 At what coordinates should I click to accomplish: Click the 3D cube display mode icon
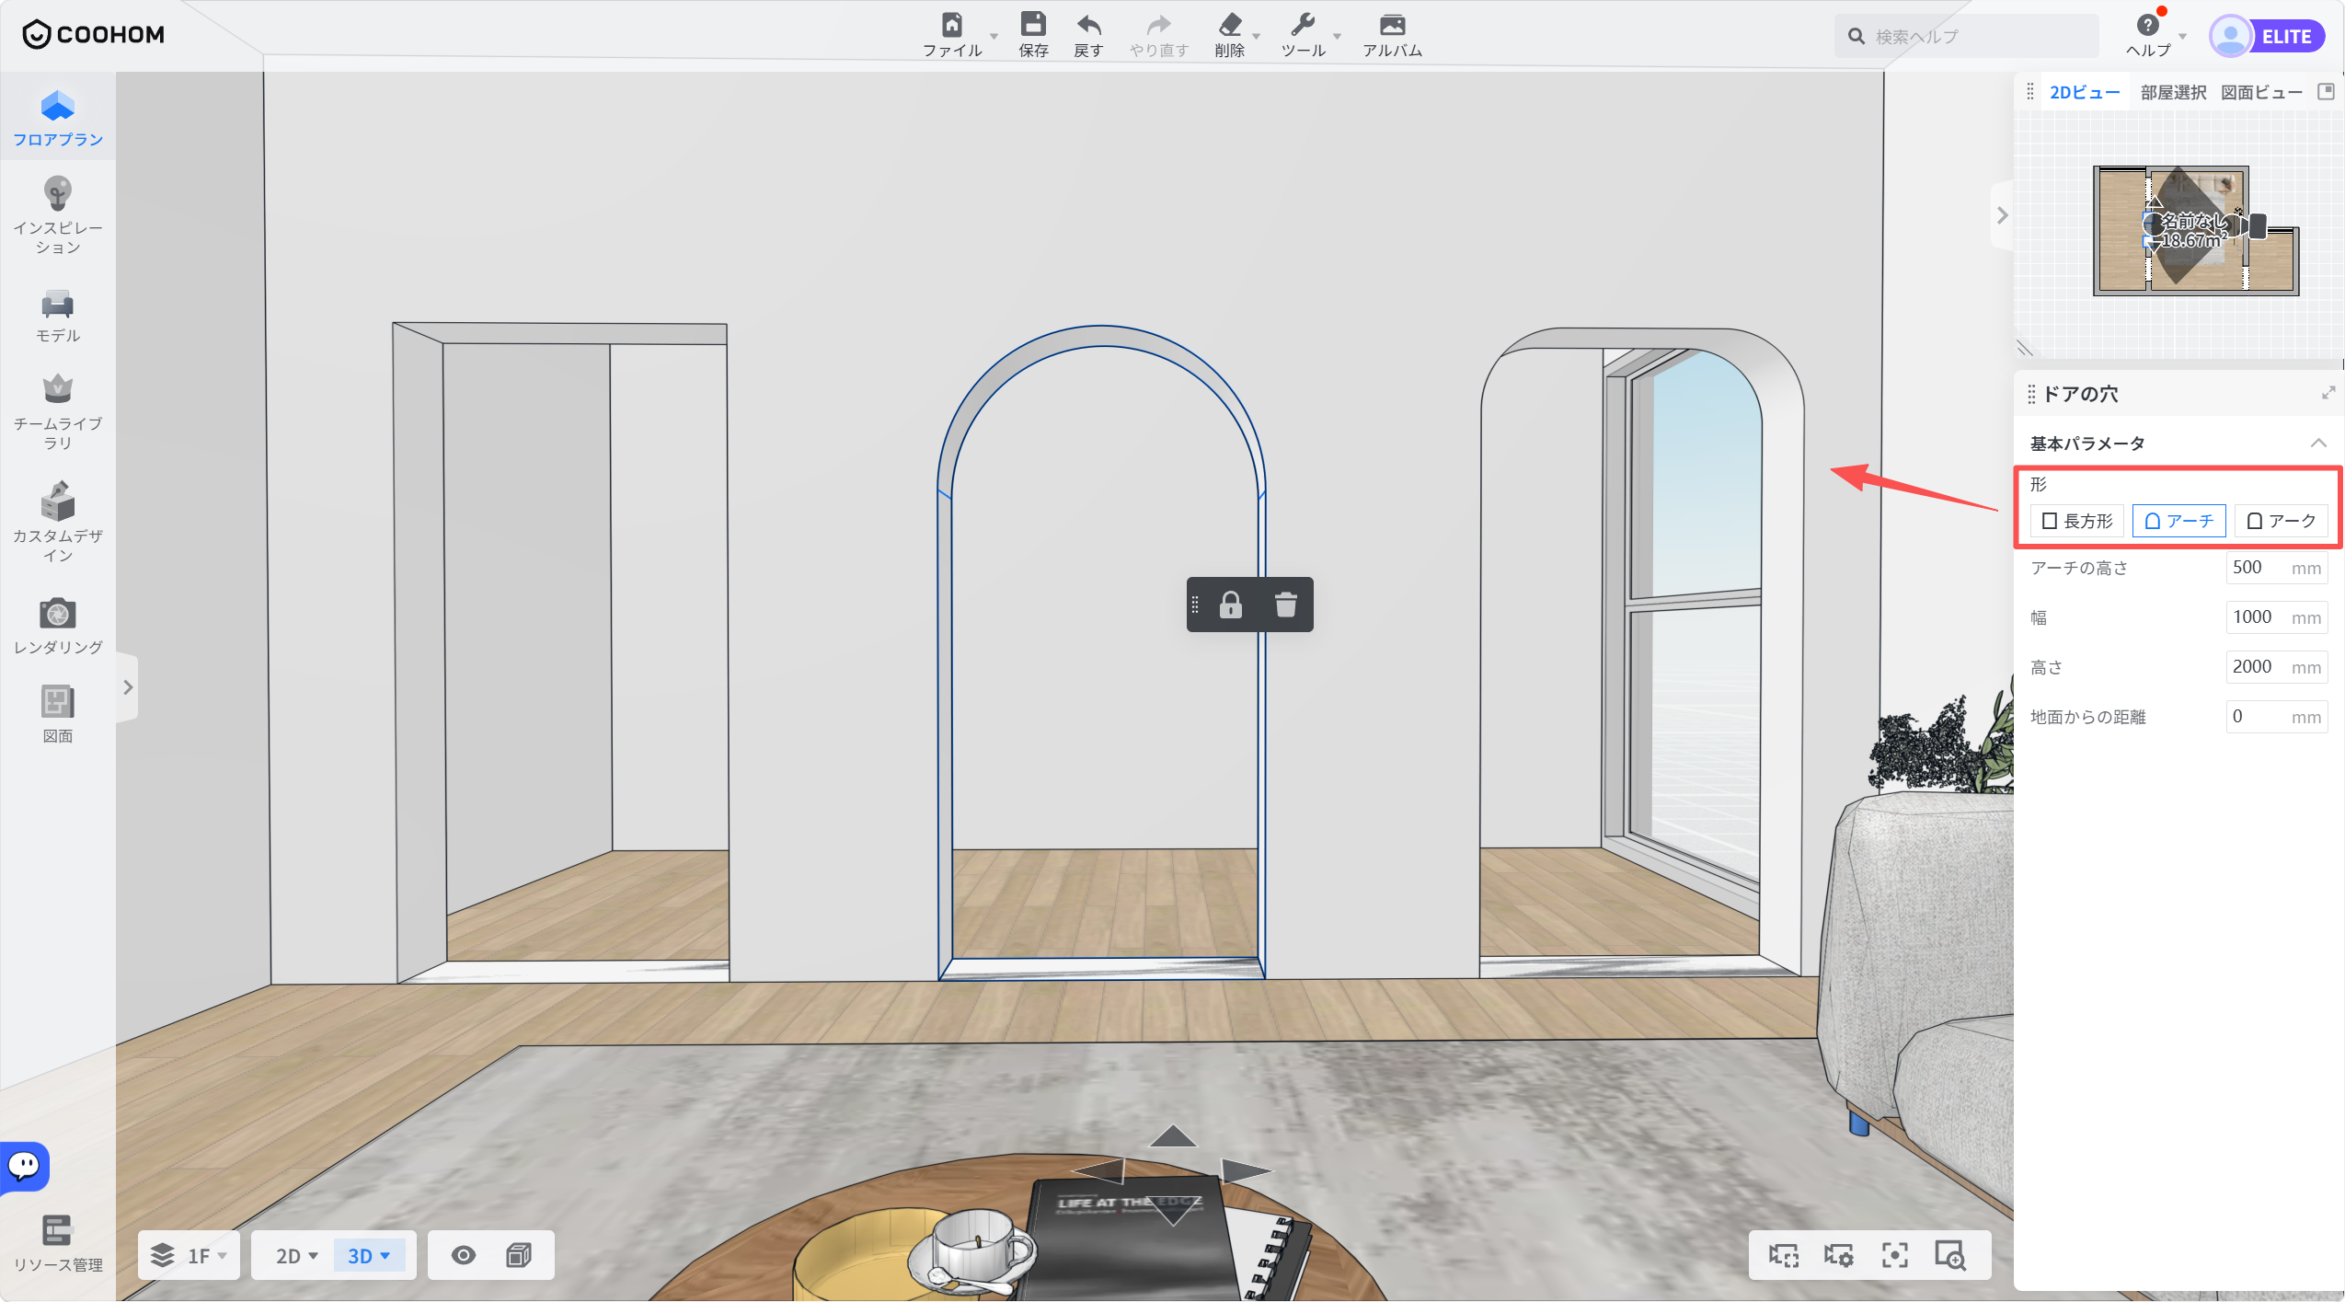pyautogui.click(x=519, y=1255)
